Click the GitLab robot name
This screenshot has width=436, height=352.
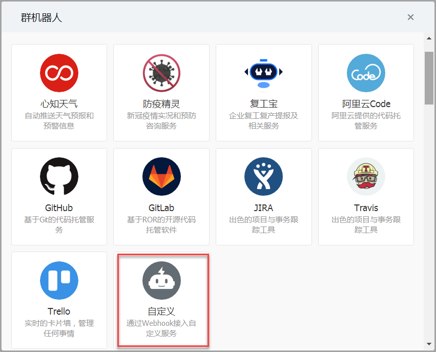point(161,208)
